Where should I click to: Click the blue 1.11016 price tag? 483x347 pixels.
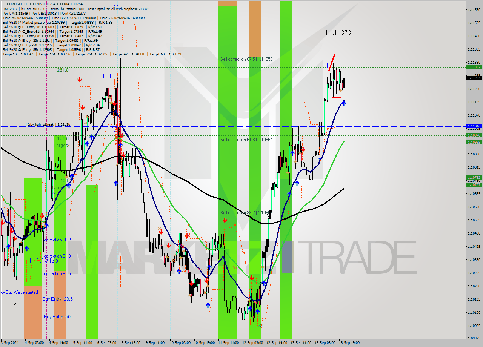coord(474,126)
